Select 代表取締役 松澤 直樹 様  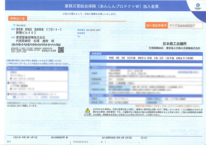(35, 41)
